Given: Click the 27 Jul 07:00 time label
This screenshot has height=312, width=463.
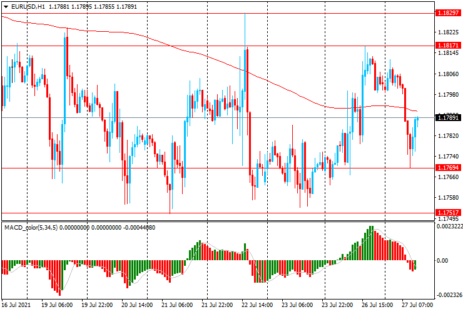Looking at the screenshot, I should [417, 305].
